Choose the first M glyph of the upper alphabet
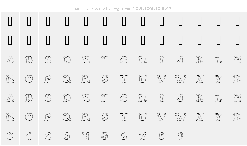This screenshot has width=247, height=146. [238, 60]
